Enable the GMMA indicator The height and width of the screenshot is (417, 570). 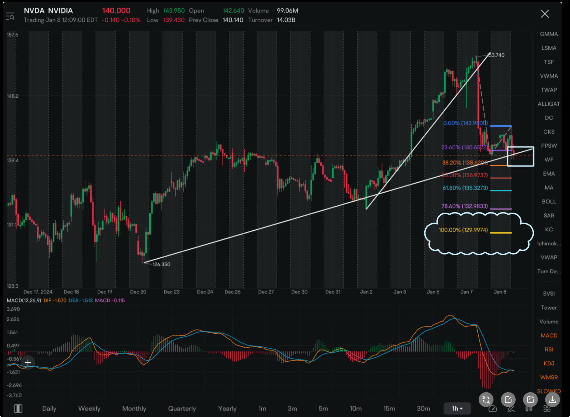tap(549, 34)
